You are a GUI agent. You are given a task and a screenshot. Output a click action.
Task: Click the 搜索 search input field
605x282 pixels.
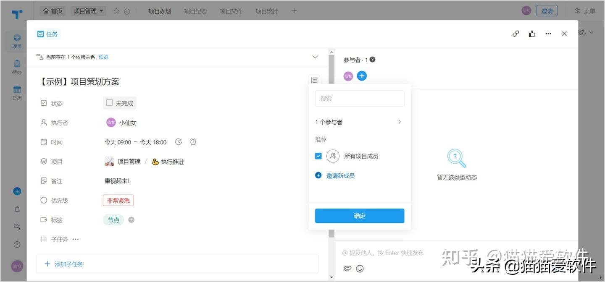tap(360, 98)
